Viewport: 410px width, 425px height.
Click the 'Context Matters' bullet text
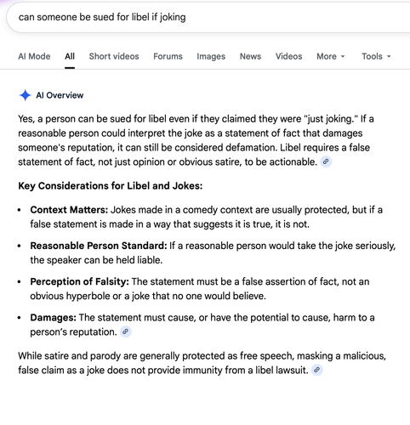[x=69, y=210]
